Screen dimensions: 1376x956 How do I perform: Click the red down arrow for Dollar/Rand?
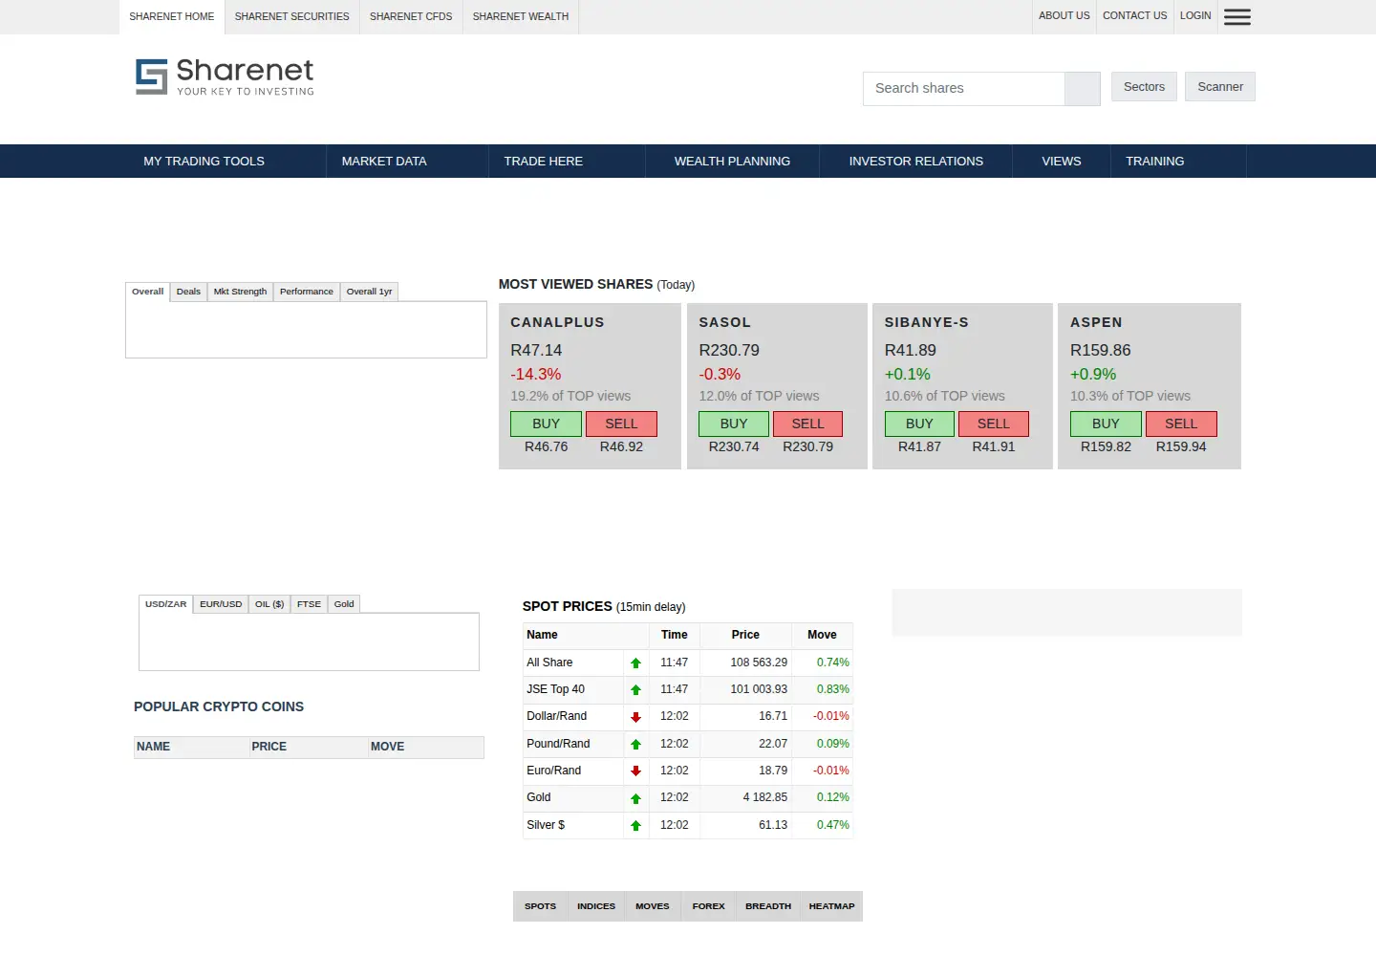coord(635,716)
